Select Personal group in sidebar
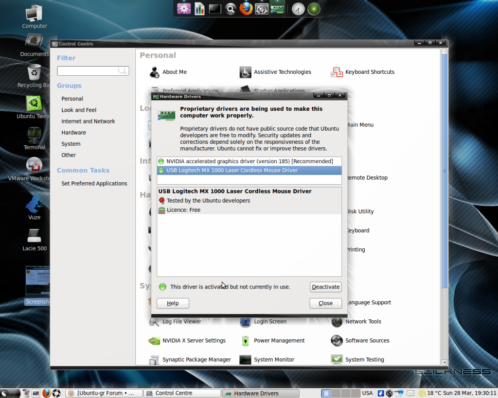The width and height of the screenshot is (498, 398). pyautogui.click(x=72, y=99)
